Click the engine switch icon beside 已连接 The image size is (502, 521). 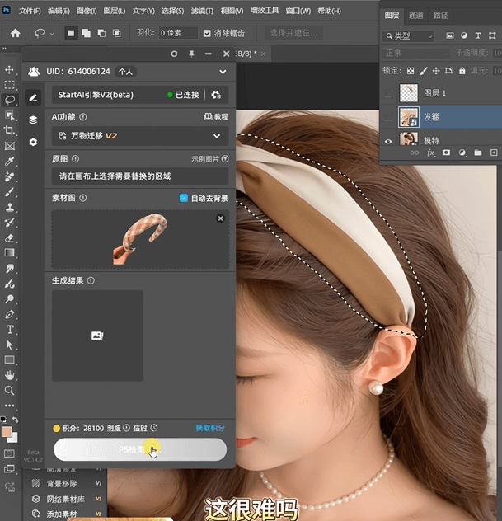(x=216, y=95)
